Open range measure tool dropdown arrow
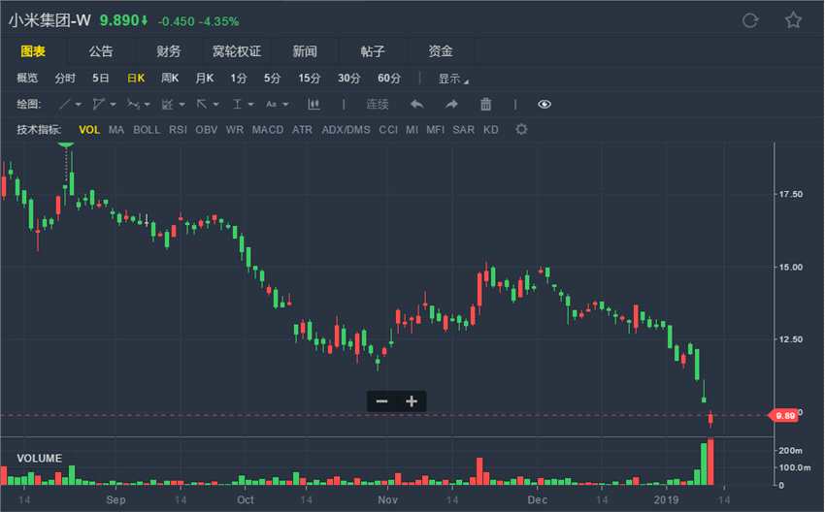Viewport: 825px width, 512px height. coord(250,105)
